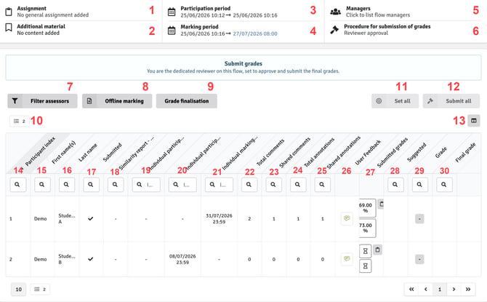Click the Grade column search field
The image size is (487, 302).
click(420, 185)
